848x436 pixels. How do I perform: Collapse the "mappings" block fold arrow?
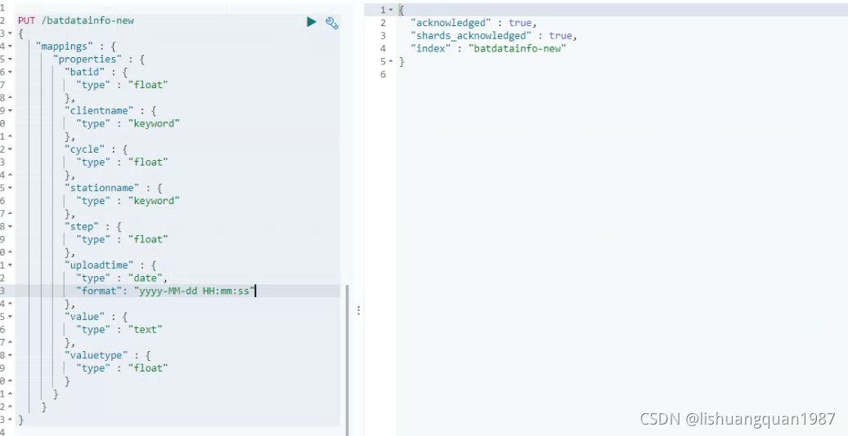coord(10,47)
